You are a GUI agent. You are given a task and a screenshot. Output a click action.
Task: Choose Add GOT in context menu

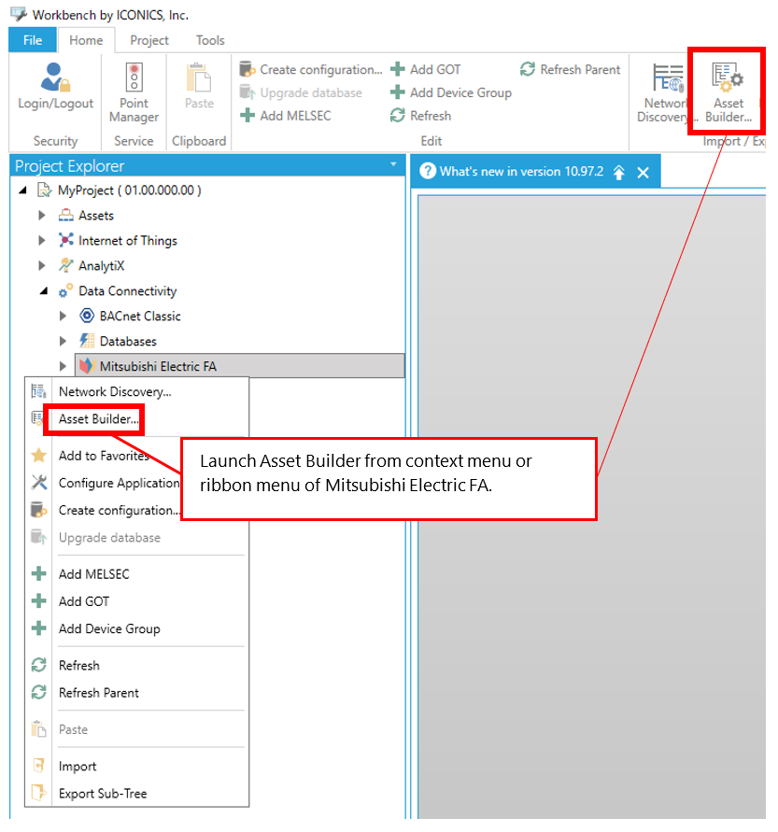[x=137, y=601]
